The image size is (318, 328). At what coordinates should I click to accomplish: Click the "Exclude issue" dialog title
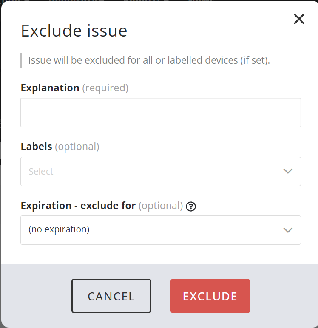[74, 31]
